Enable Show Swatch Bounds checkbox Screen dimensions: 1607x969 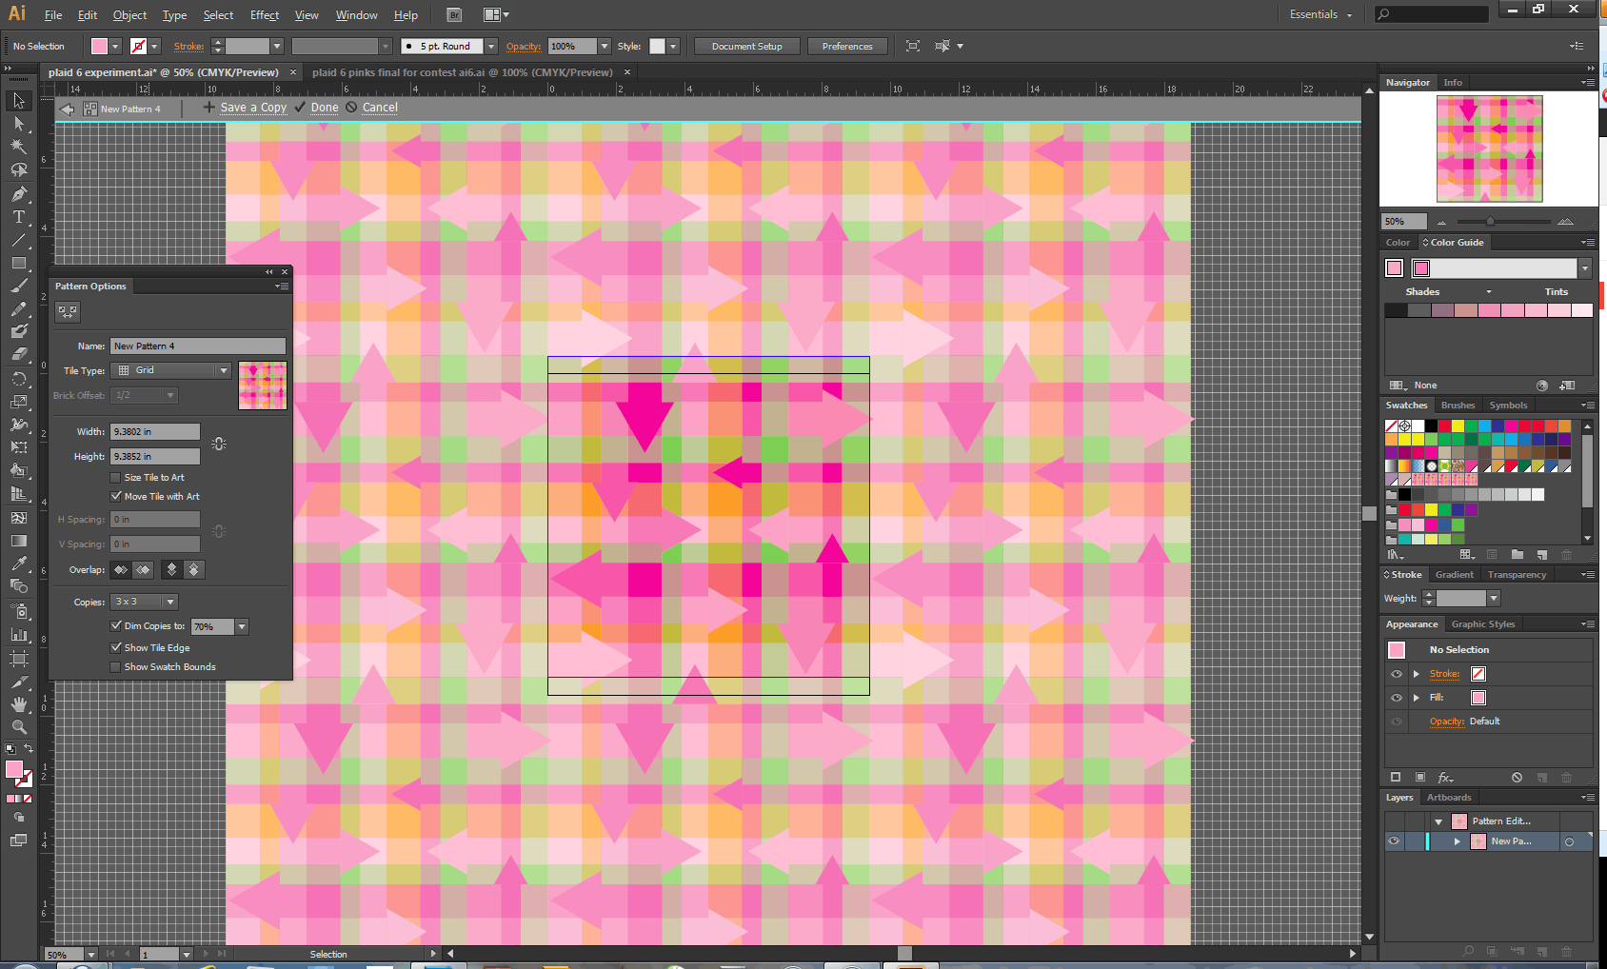point(116,667)
